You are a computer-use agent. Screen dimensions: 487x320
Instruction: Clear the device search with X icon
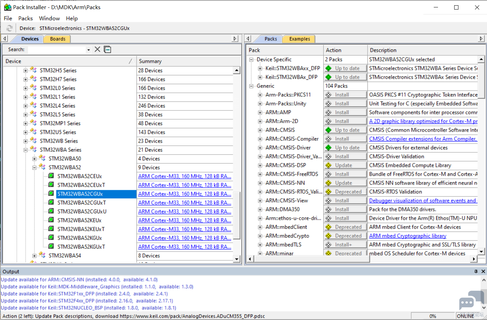point(98,49)
